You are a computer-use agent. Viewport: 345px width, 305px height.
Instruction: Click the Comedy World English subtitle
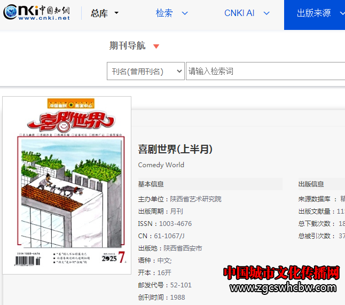[161, 165]
